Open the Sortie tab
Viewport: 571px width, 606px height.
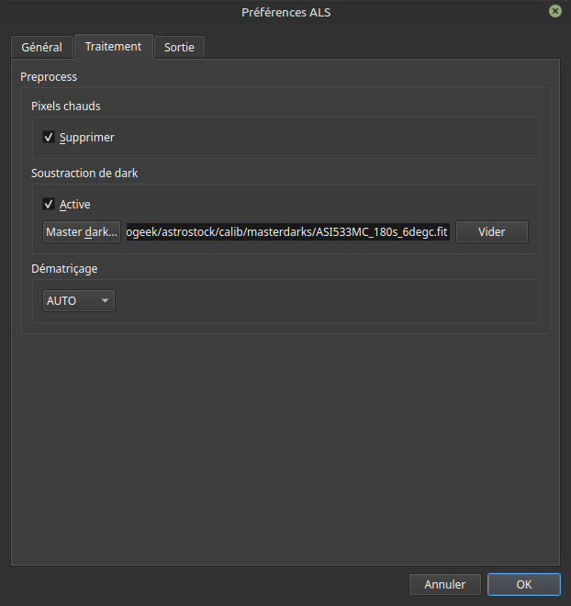[179, 47]
